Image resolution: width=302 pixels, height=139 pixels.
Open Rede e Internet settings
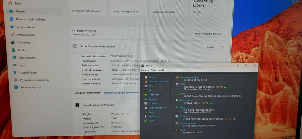[26, 27]
